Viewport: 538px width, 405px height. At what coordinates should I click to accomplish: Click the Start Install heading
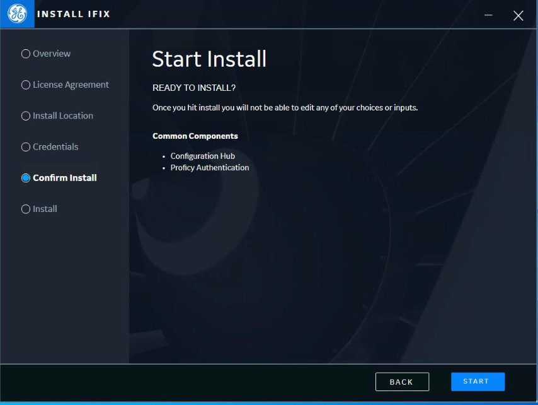point(209,59)
